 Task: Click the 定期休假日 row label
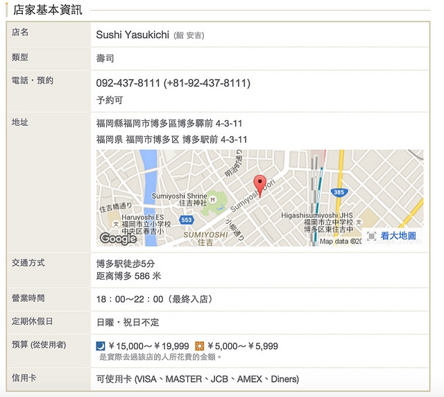click(x=32, y=321)
